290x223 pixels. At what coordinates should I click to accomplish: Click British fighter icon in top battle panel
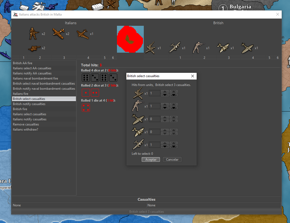pos(247,48)
